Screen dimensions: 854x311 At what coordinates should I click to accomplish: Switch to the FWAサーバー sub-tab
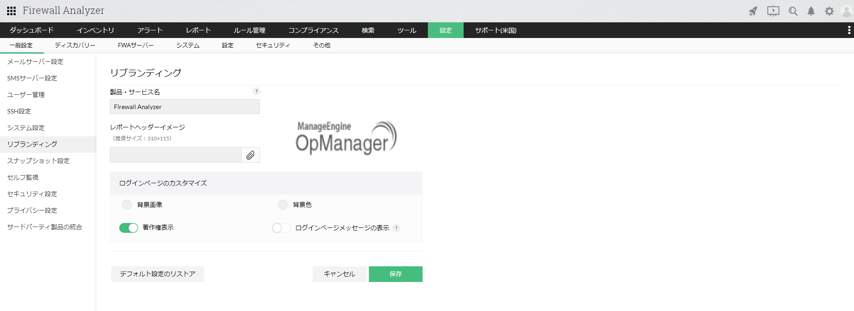136,46
